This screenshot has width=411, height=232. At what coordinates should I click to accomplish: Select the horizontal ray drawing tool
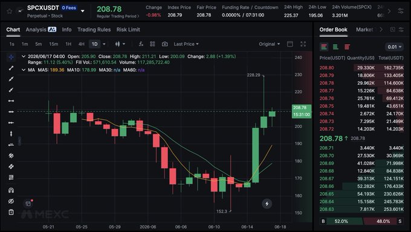point(11,123)
